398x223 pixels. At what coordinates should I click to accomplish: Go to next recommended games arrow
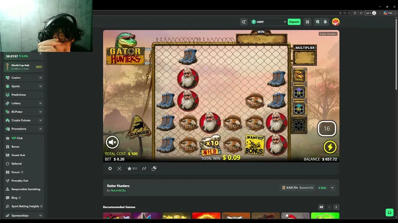[336, 207]
